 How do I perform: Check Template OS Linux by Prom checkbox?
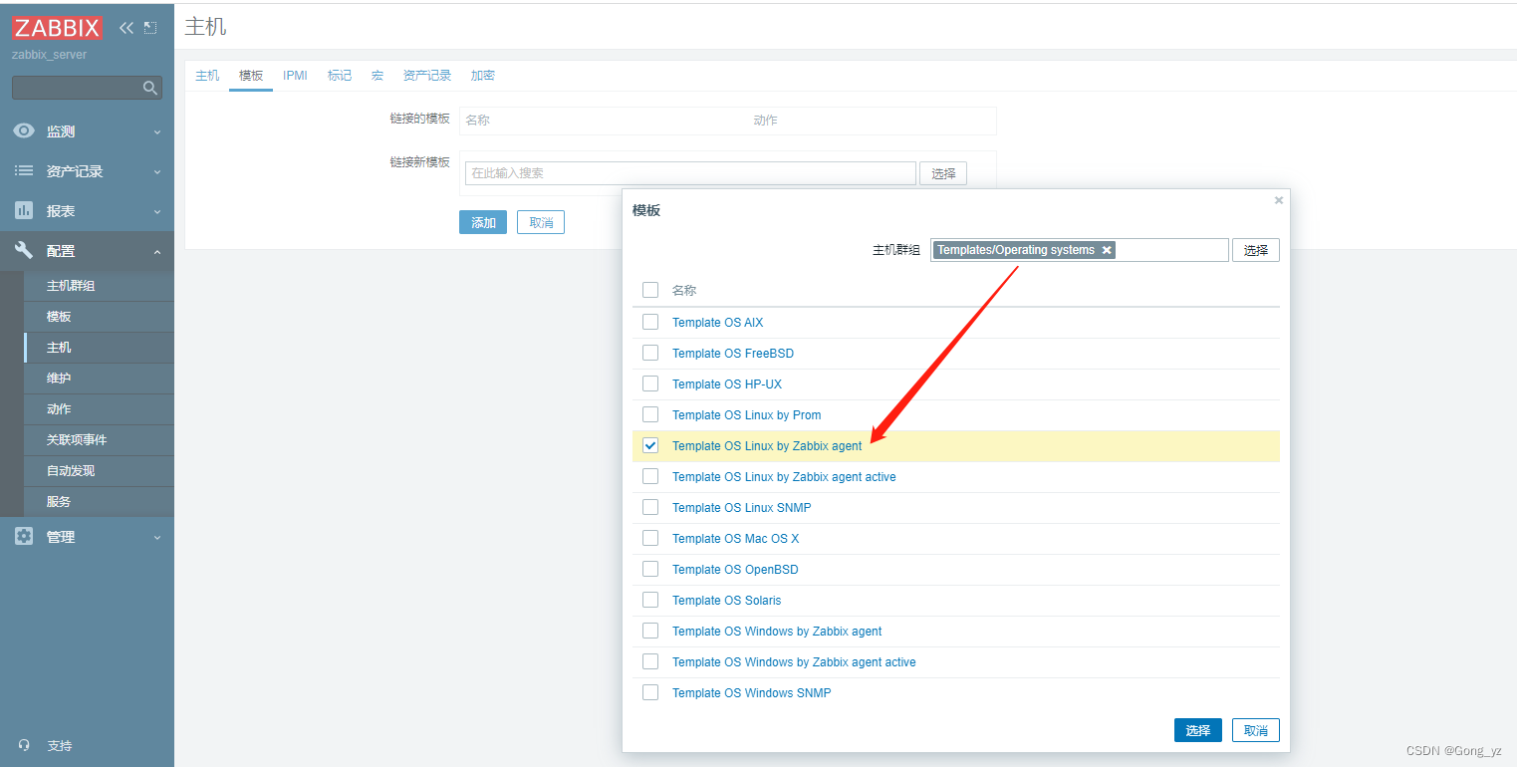click(650, 414)
